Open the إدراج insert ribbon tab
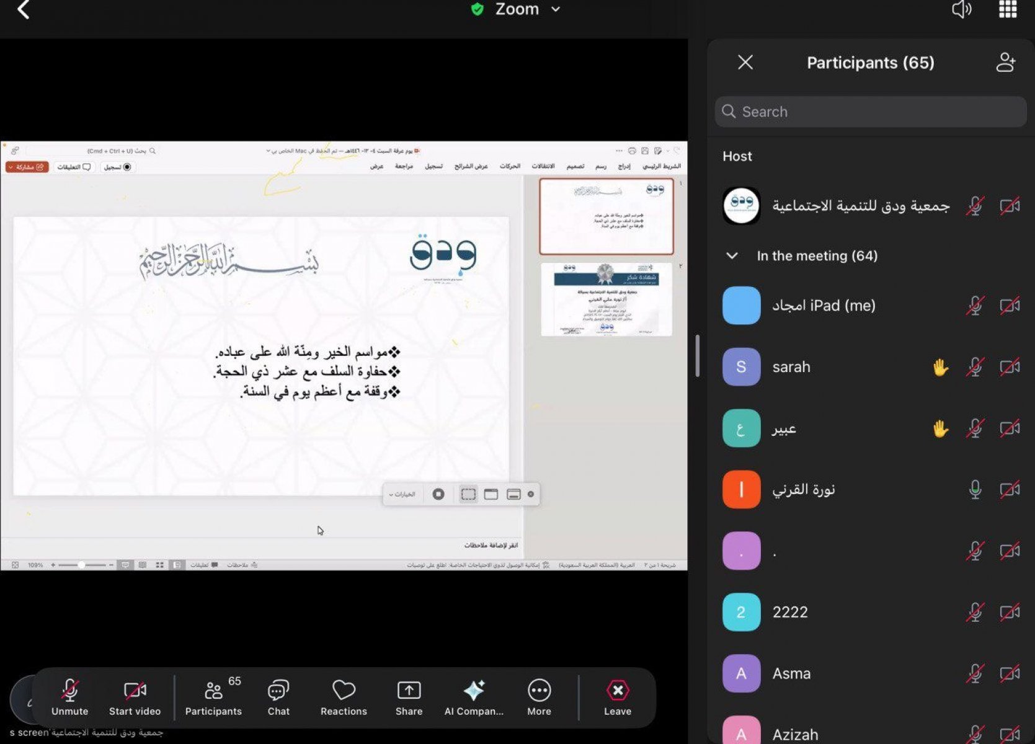1035x744 pixels. pyautogui.click(x=624, y=166)
